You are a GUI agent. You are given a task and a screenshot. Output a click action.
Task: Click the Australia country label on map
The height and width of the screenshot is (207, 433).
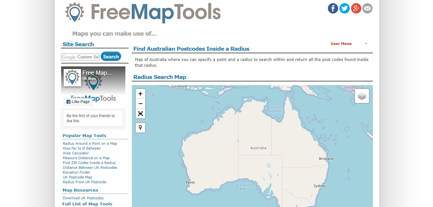pyautogui.click(x=258, y=148)
